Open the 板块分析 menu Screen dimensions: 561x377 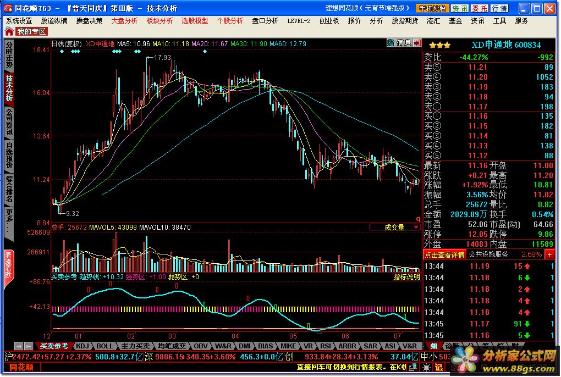(159, 21)
